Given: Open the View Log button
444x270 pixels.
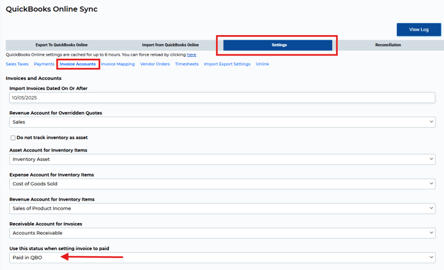Looking at the screenshot, I should [x=419, y=29].
